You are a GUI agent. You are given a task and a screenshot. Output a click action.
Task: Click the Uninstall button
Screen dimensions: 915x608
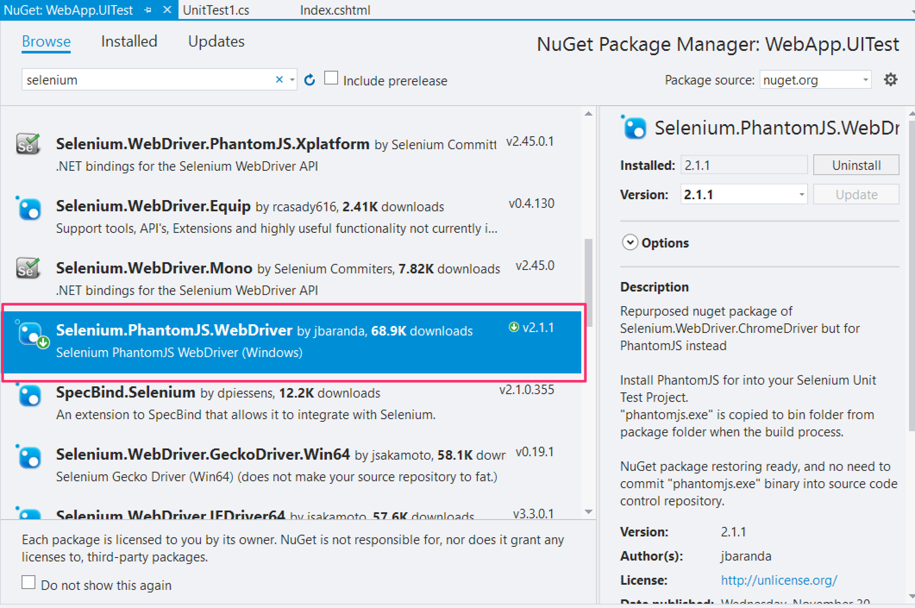[x=856, y=166]
